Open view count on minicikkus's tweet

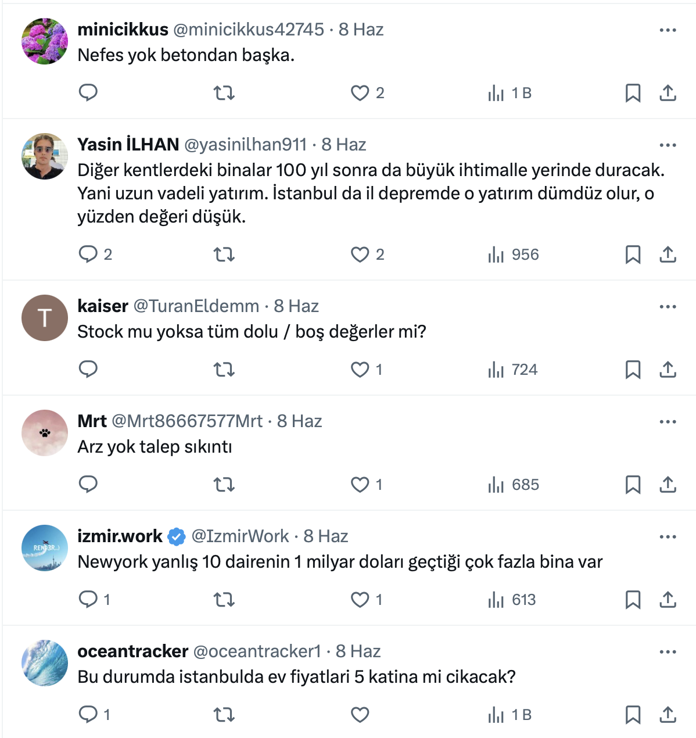click(510, 93)
